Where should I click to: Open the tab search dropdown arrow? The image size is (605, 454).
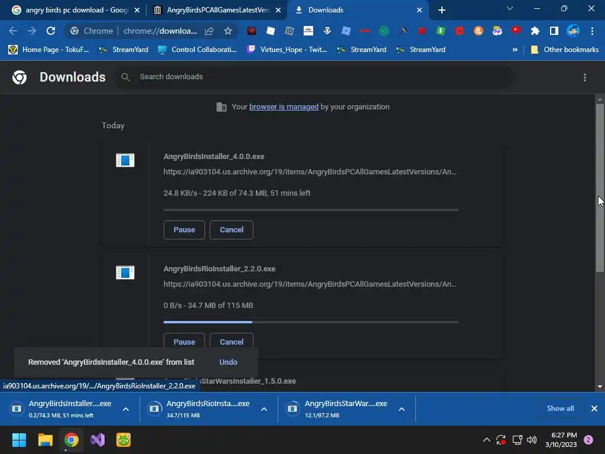510,8
